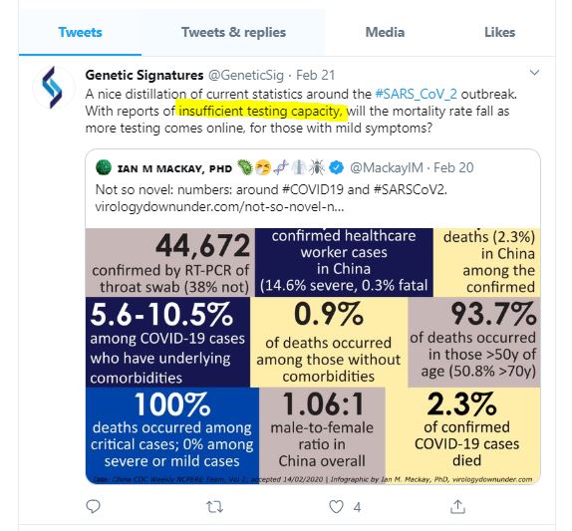Click Ian Mackay's green virus avatar

pyautogui.click(x=104, y=167)
